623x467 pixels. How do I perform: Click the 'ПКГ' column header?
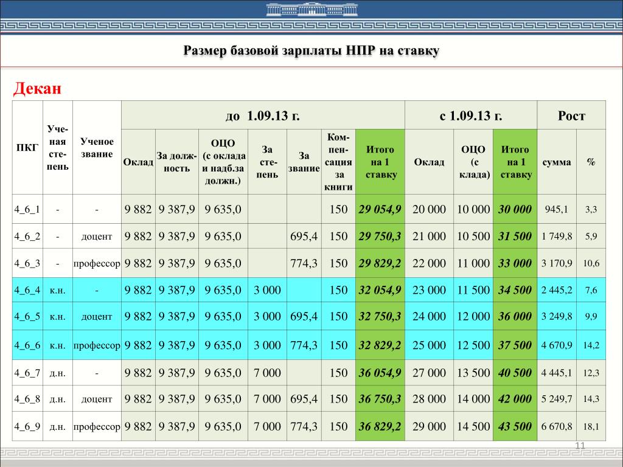pos(27,148)
